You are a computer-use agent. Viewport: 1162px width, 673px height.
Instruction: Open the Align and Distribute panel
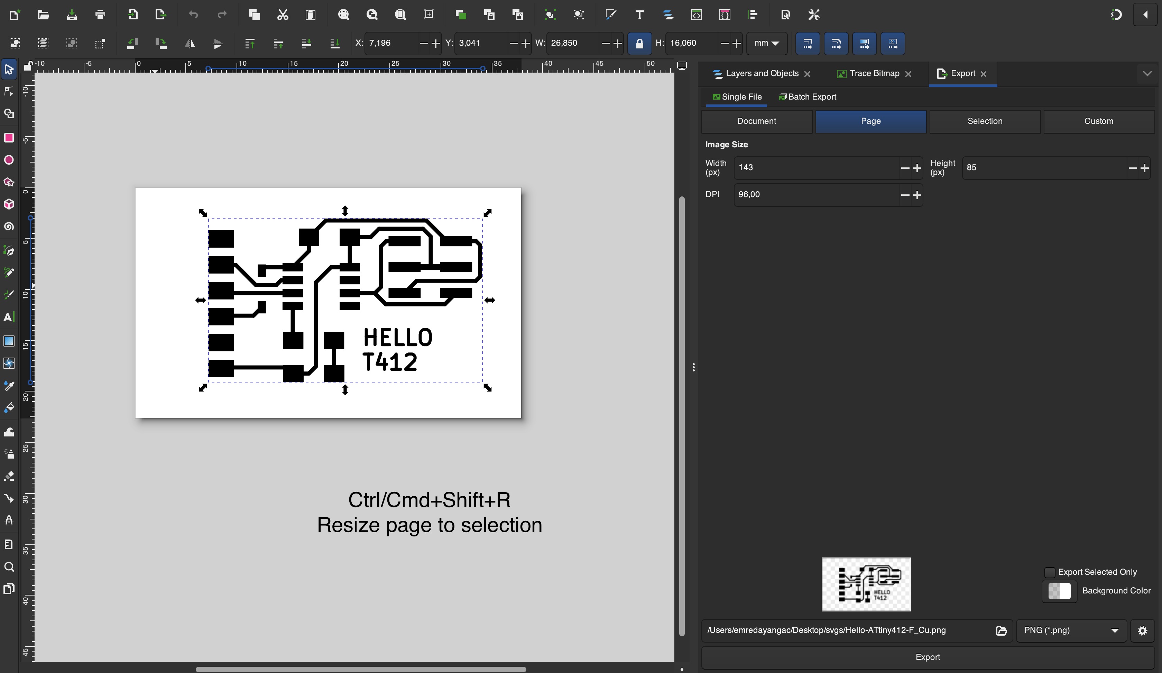[754, 14]
